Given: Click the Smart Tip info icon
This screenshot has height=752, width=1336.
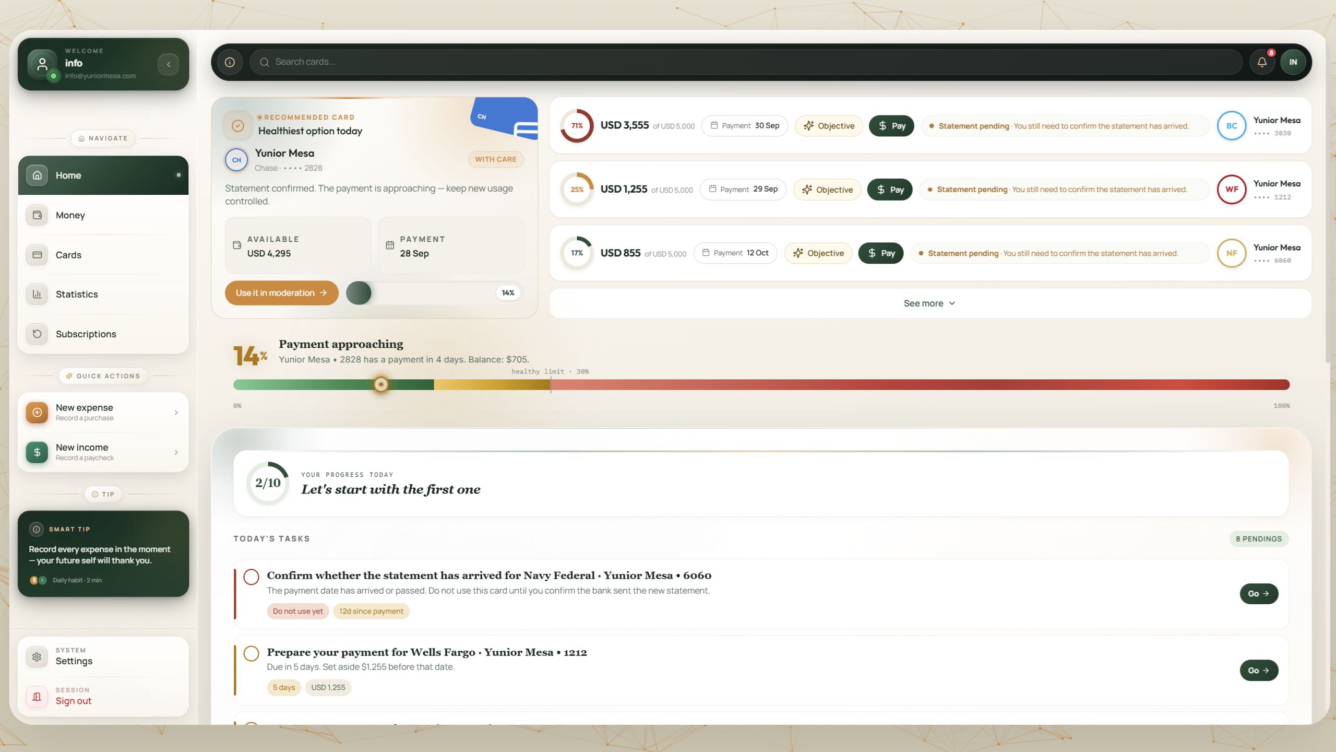Looking at the screenshot, I should [x=36, y=529].
